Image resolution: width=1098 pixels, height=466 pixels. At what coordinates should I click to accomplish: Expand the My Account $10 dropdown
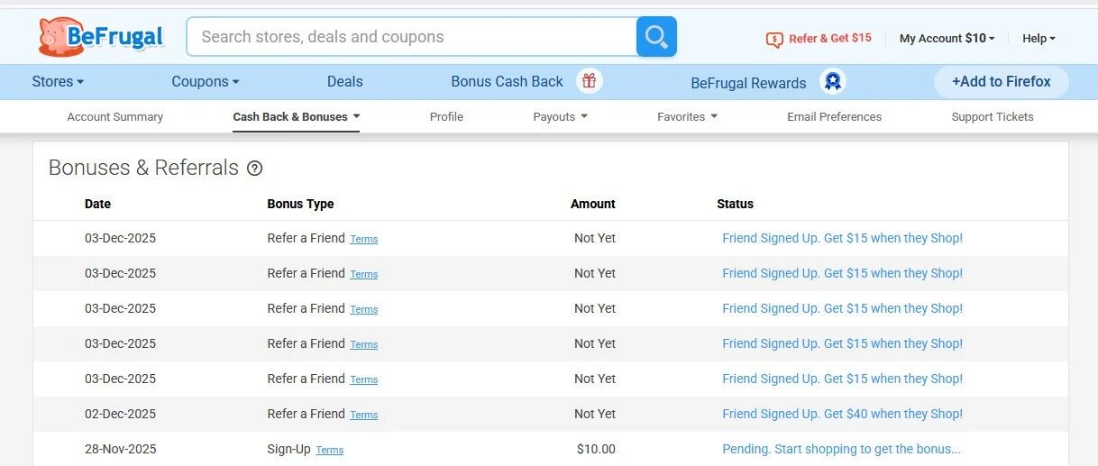tap(947, 38)
